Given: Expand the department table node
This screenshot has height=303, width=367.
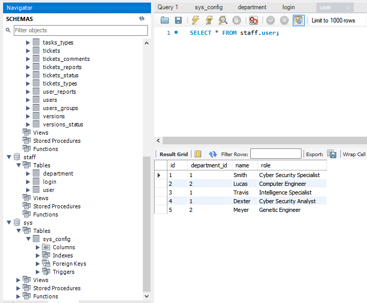Looking at the screenshot, I should [x=28, y=174].
